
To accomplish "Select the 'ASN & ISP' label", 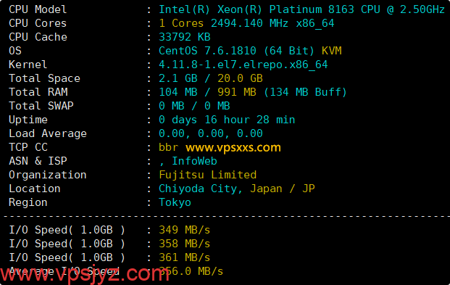I will [x=38, y=161].
